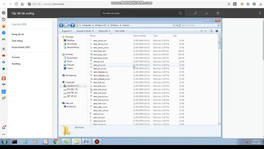The height and width of the screenshot is (149, 264).
Task: Sort by the Date modified column header
Action: coord(139,36)
